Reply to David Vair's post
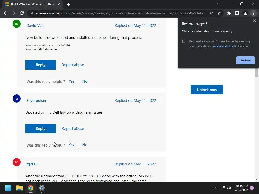Viewport: 259px width, 194px height. click(40, 65)
